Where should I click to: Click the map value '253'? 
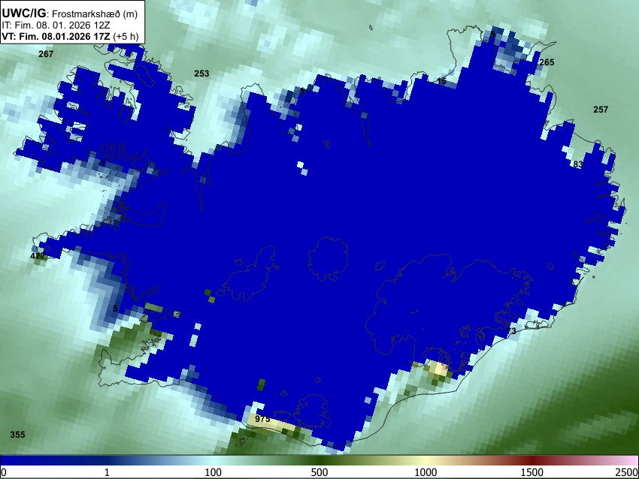click(201, 74)
